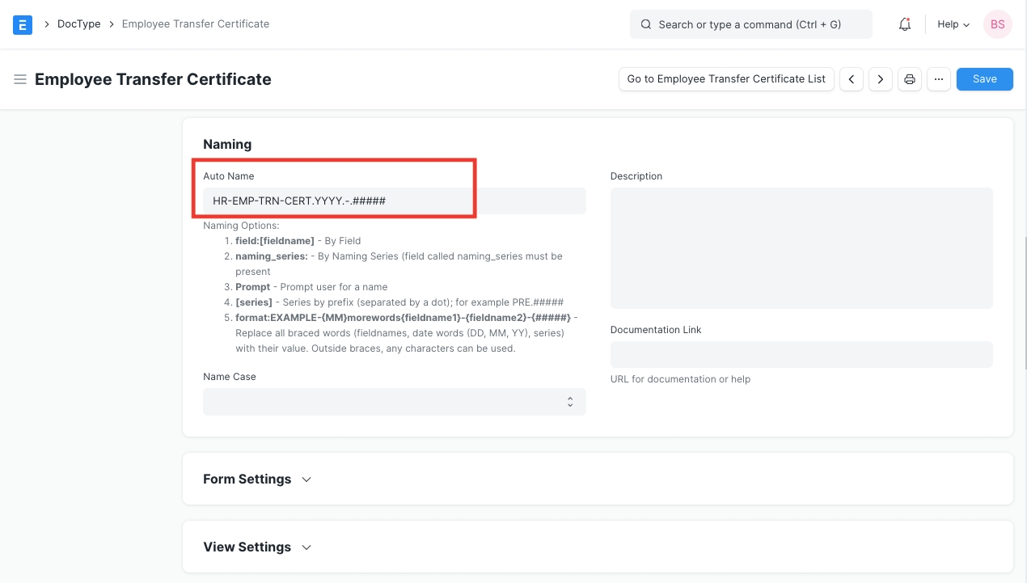Open the BS user avatar menu
The height and width of the screenshot is (583, 1027).
[x=997, y=24]
